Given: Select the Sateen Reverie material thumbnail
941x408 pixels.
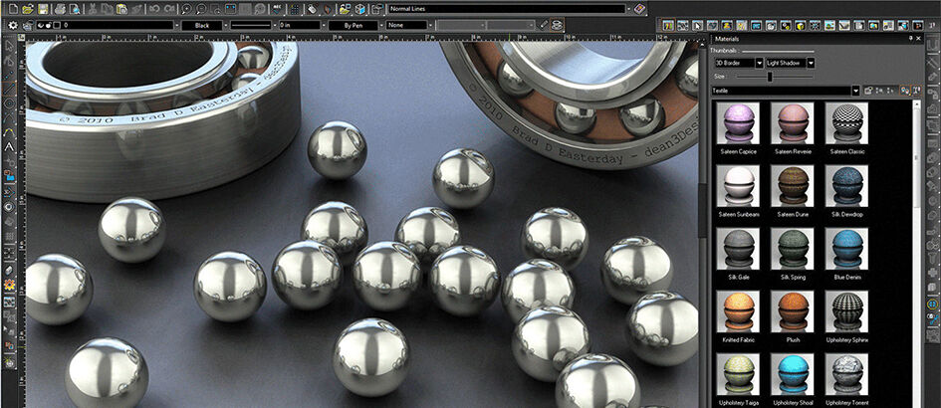Looking at the screenshot, I should (793, 122).
